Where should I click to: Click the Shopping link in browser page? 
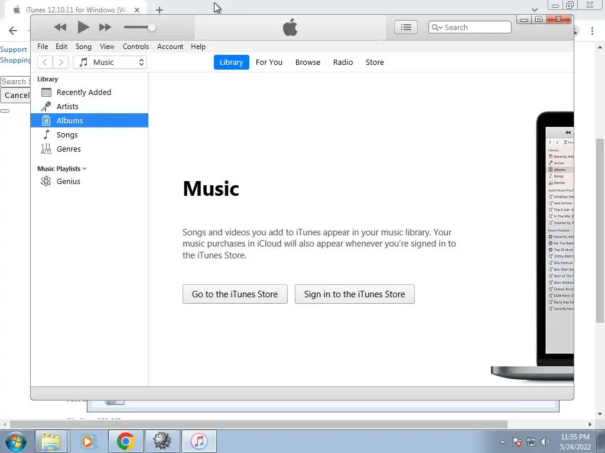coord(15,60)
